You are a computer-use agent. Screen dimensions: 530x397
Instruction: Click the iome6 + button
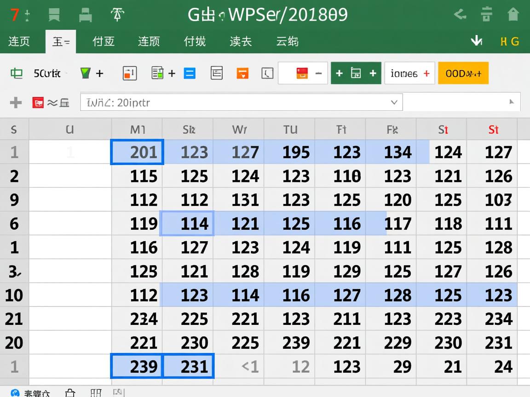click(409, 73)
